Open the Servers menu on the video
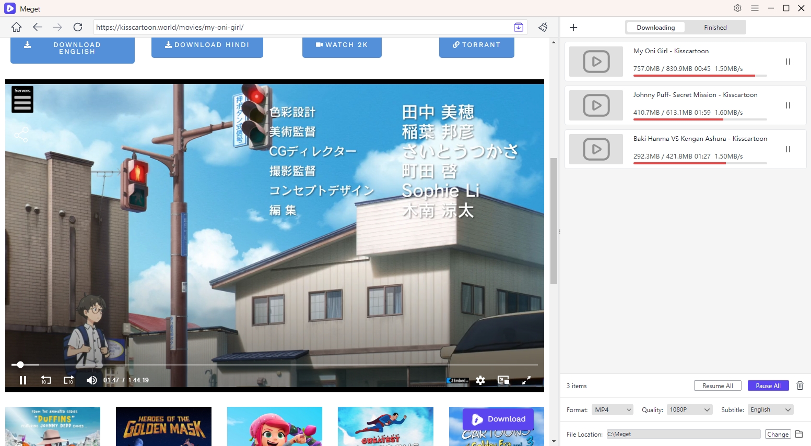811x446 pixels. click(22, 99)
